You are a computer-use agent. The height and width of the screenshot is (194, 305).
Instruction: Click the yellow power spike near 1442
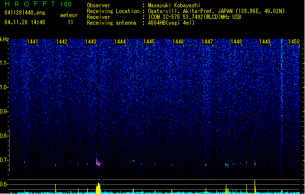(x=56, y=189)
